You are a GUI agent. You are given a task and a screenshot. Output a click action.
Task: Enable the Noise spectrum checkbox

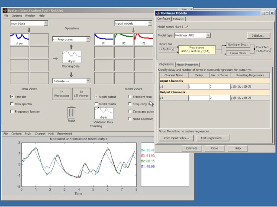[130, 119]
